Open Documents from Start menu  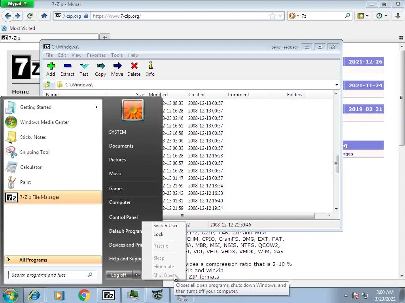click(x=121, y=146)
